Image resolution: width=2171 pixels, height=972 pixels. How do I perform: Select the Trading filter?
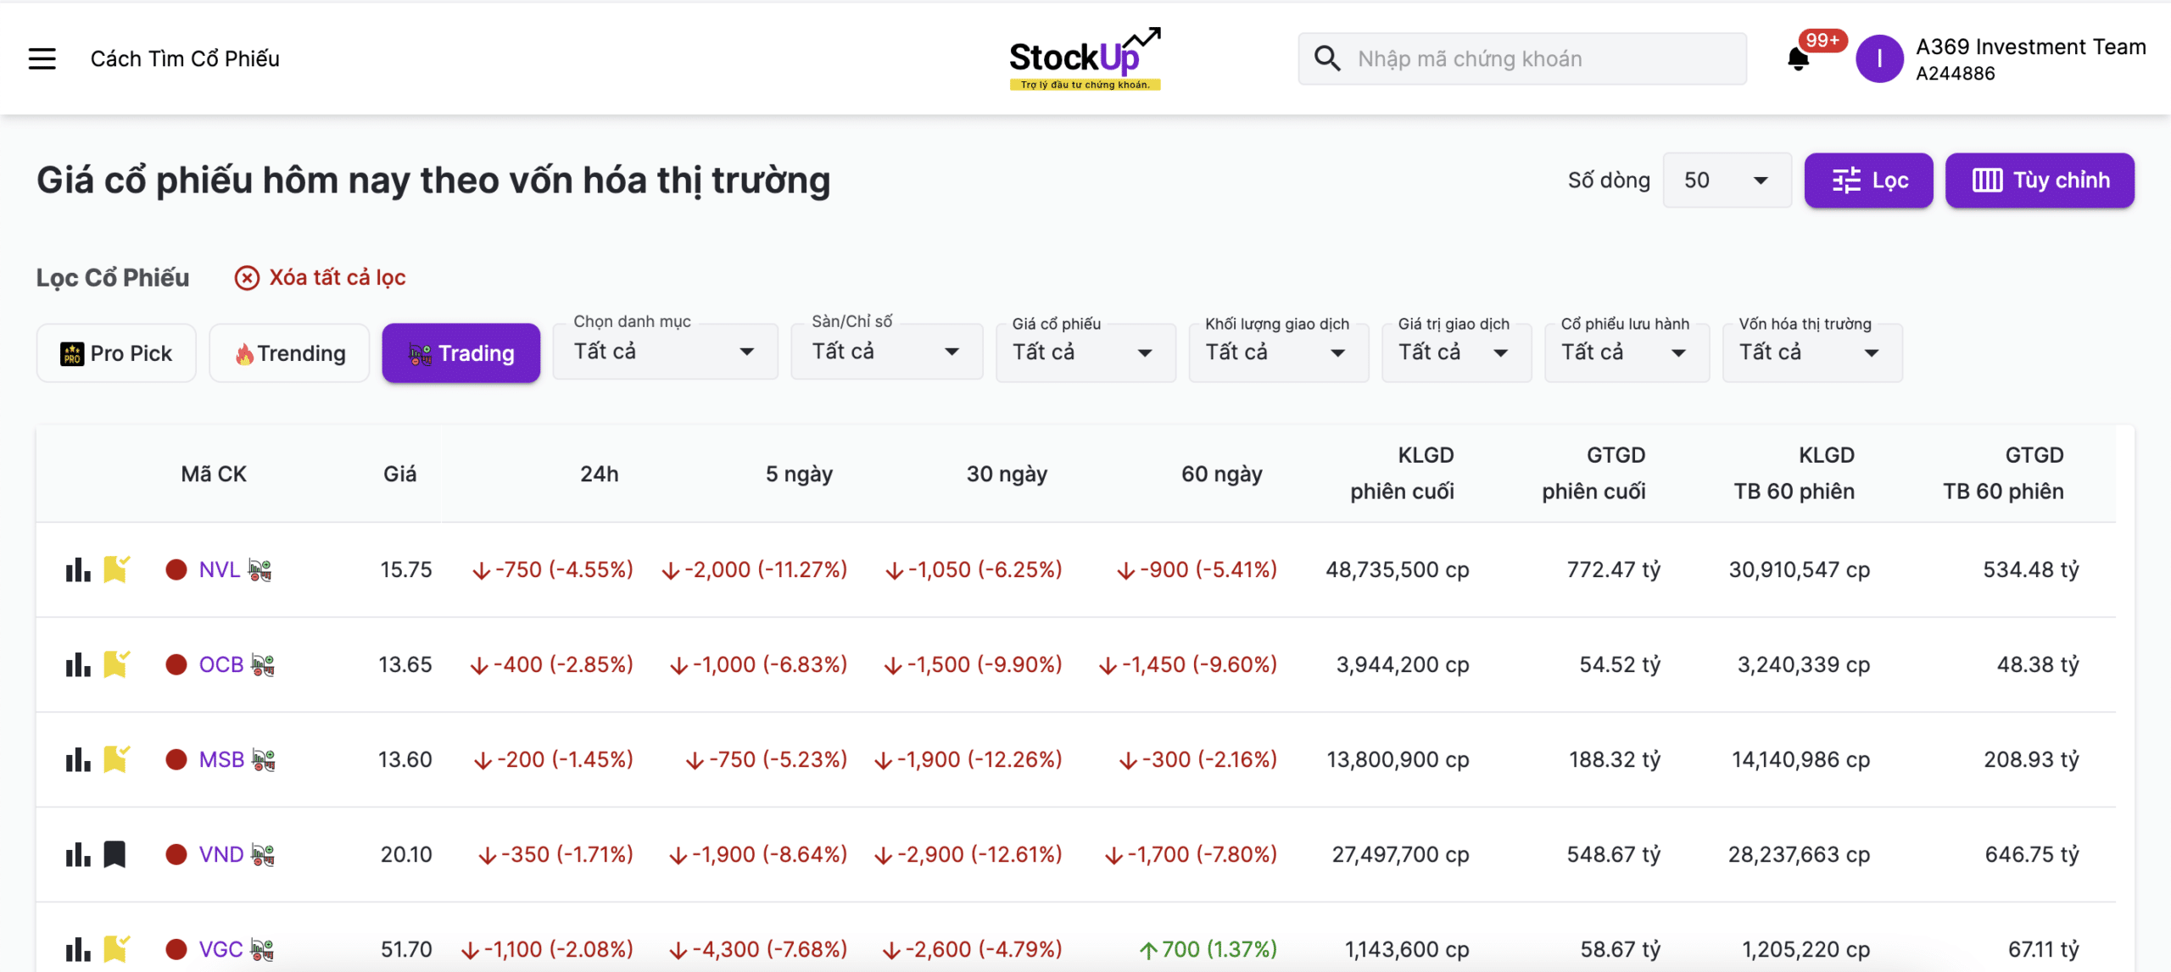tap(460, 353)
